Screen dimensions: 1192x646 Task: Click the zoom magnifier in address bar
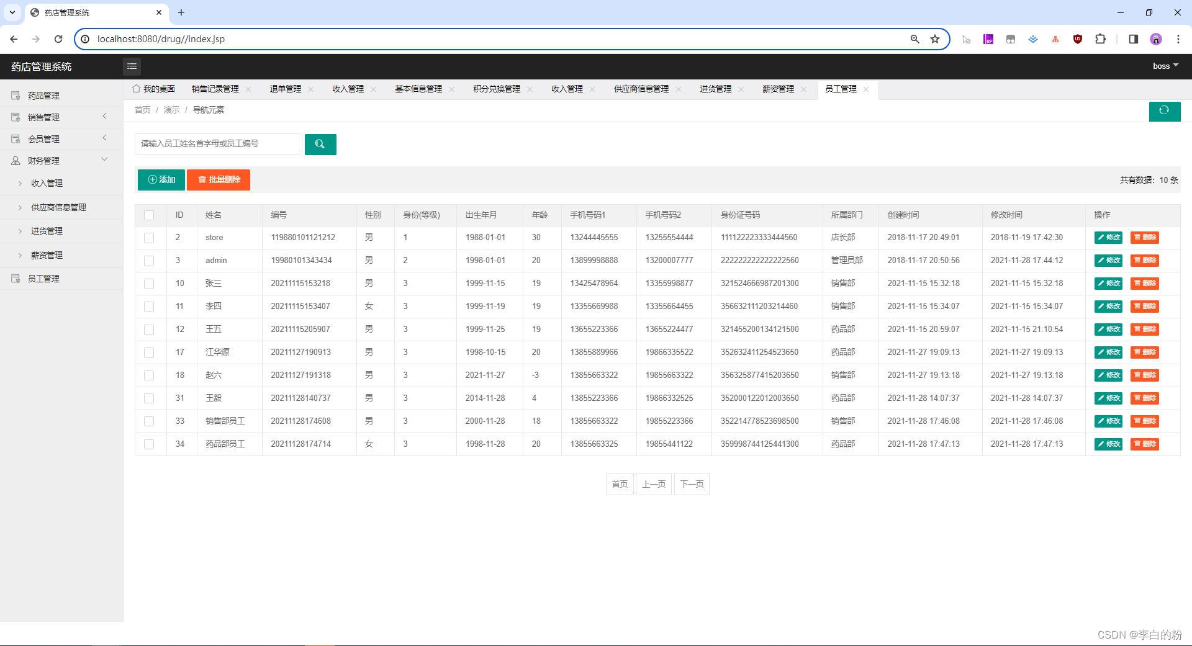point(914,38)
